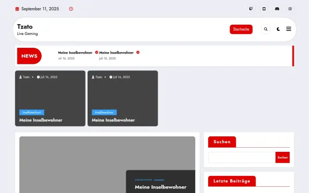Viewport: 309px width, 193px height.
Task: Click the Live Gaming tagline
Action: [27, 33]
